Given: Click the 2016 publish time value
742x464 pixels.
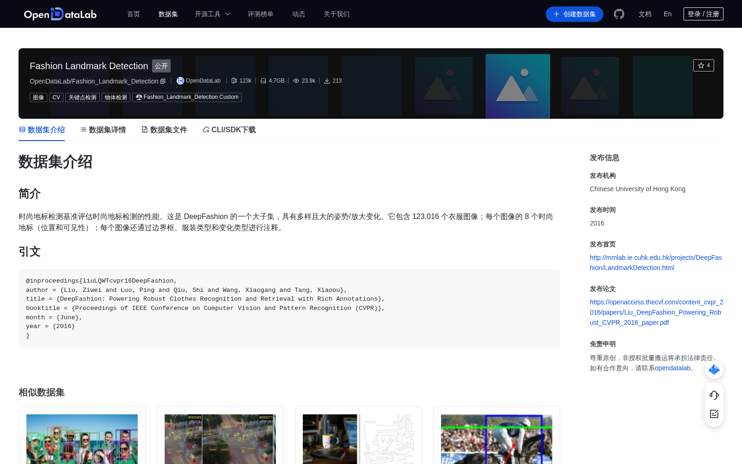Looking at the screenshot, I should click(597, 223).
